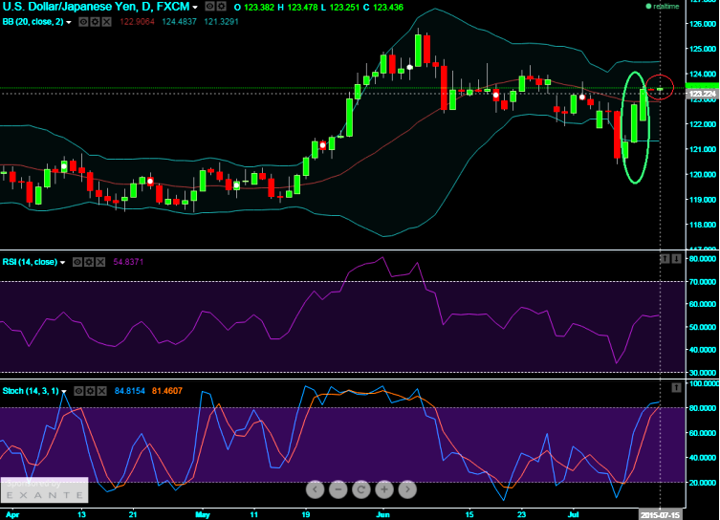Image resolution: width=720 pixels, height=520 pixels.
Task: Hide the Bollinger Bands indicator via eye icon
Action: tap(82, 20)
